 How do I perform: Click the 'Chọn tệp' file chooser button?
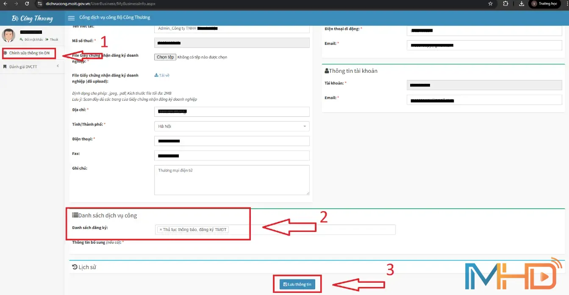tap(165, 57)
